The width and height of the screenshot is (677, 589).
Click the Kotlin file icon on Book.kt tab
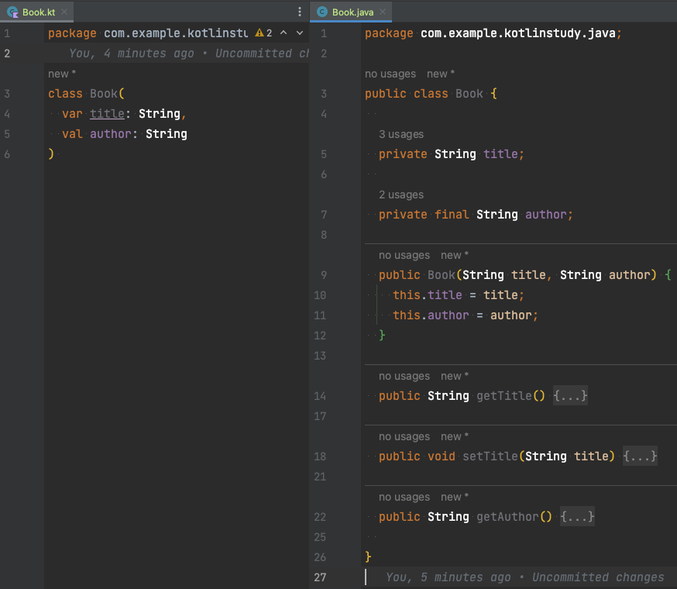[x=12, y=12]
